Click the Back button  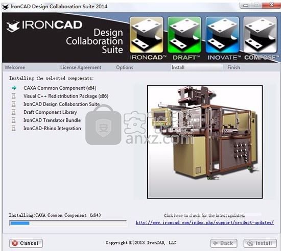tap(224, 243)
